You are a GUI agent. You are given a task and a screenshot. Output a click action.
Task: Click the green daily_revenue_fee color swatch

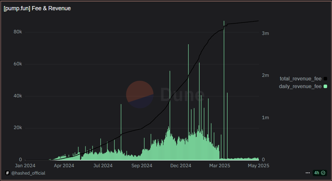[326, 86]
